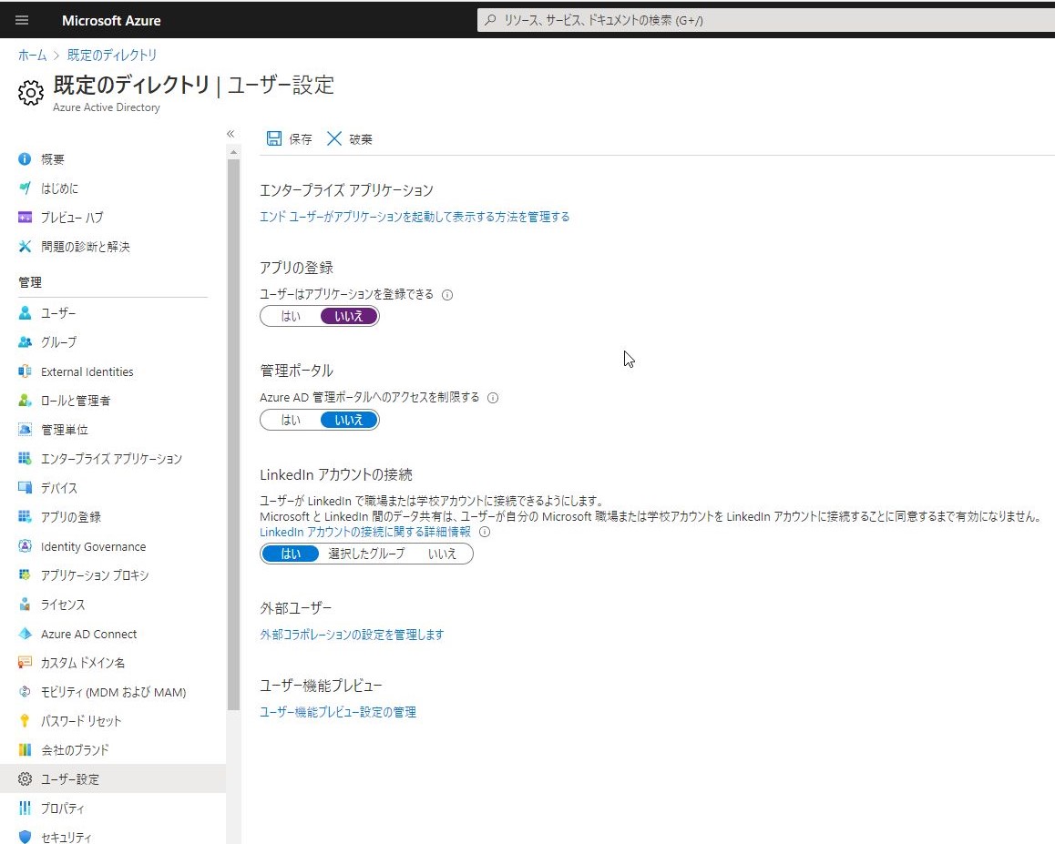The image size is (1055, 844).
Task: Go to 既定のディレクトリ breadcrumb
Action: pos(111,55)
